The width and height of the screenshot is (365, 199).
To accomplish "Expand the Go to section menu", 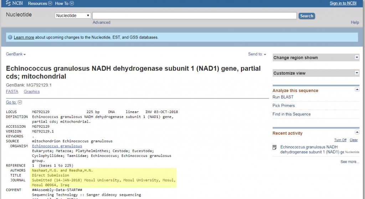I will click(14, 102).
